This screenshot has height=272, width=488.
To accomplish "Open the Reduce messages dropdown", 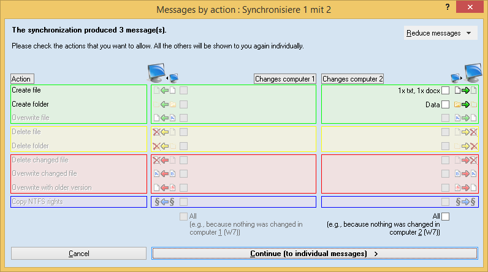I will [440, 33].
